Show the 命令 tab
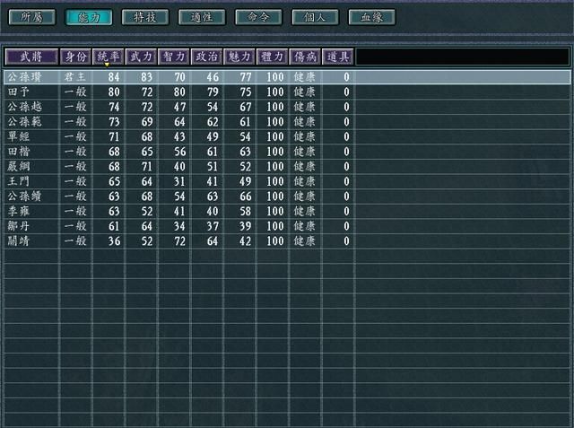The width and height of the screenshot is (574, 428). click(x=258, y=17)
